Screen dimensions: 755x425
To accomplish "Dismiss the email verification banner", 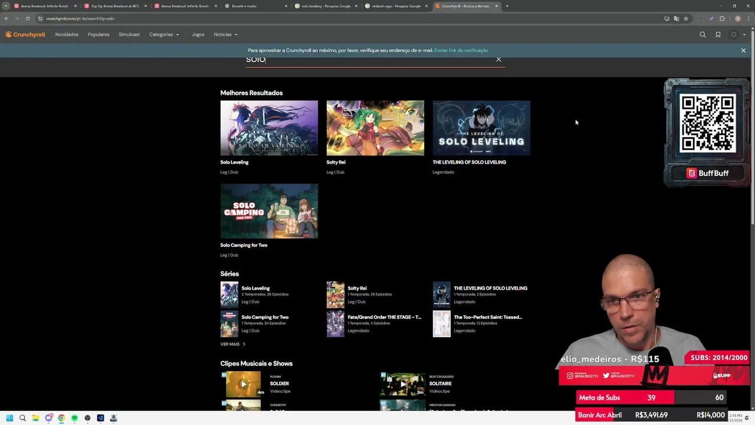I will [x=743, y=51].
